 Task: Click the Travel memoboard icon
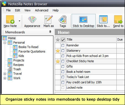(x=10, y=74)
